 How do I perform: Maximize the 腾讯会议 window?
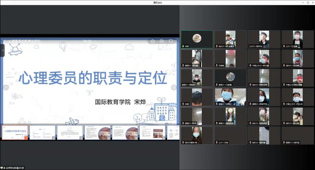pos(308,2)
